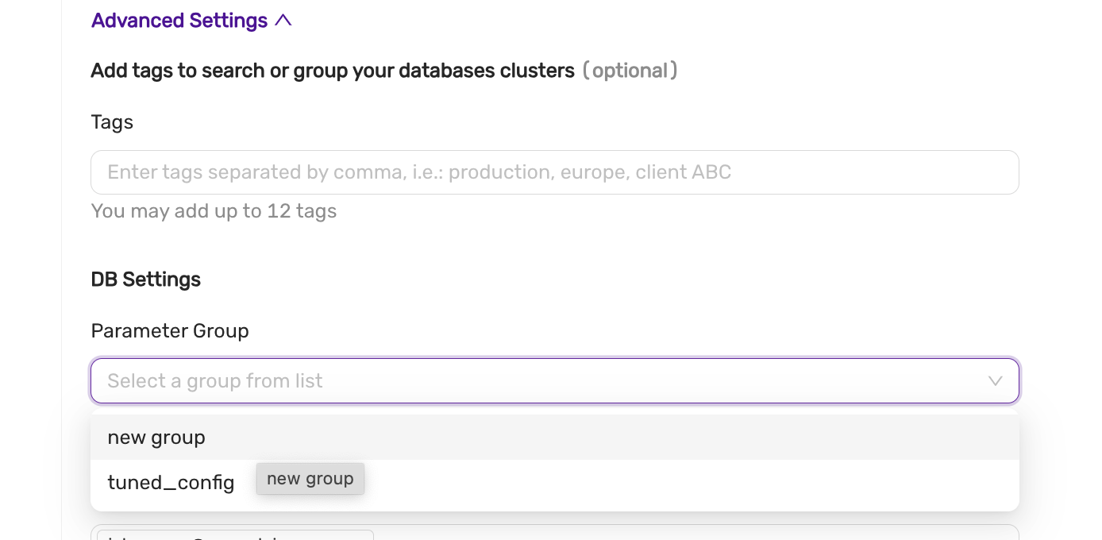Choose tuned_config from the list

coord(171,482)
